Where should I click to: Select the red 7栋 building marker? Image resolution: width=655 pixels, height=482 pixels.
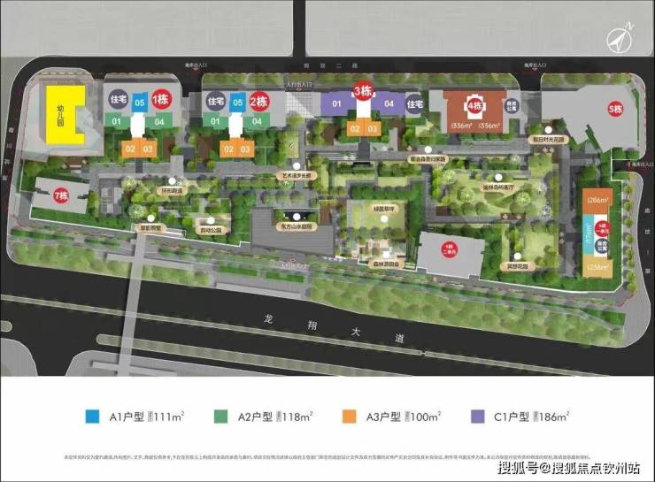click(61, 195)
